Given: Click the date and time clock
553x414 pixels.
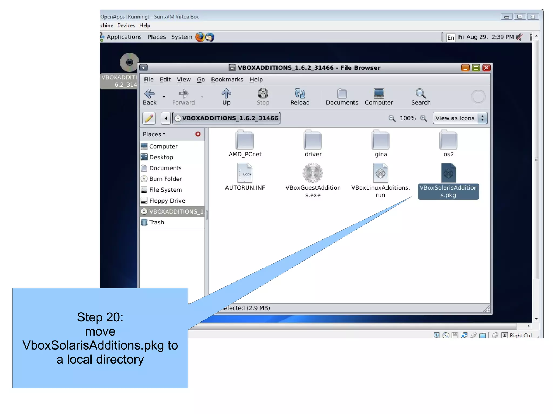Looking at the screenshot, I should point(486,37).
